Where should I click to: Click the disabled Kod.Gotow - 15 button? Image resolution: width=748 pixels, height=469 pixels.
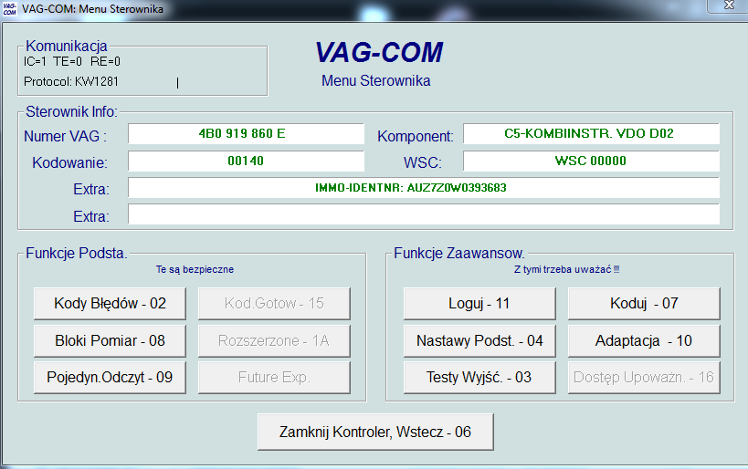click(x=274, y=303)
